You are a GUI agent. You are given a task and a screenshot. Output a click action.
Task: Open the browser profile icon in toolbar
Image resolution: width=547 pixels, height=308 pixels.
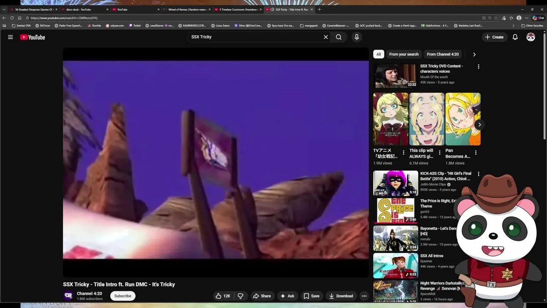click(x=519, y=18)
